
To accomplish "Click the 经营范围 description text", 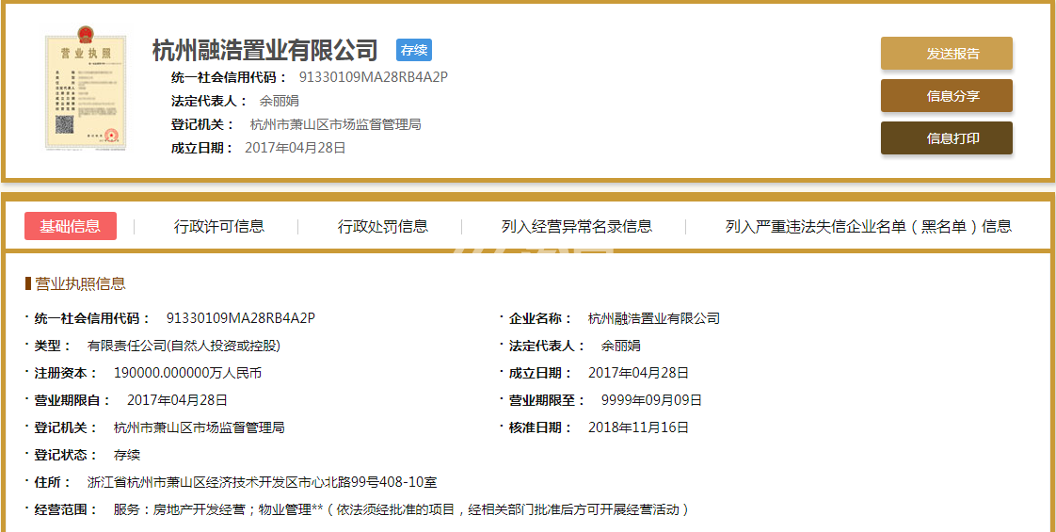I will (x=401, y=509).
